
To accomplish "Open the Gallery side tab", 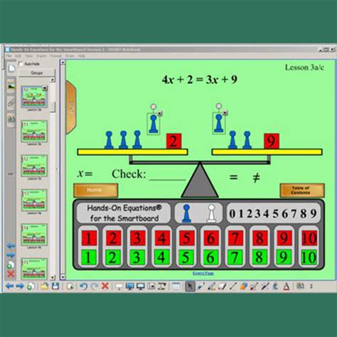I will click(11, 85).
